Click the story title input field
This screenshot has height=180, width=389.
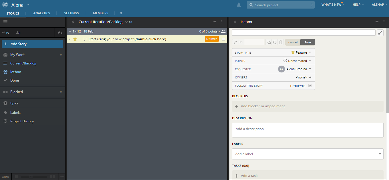tap(304, 33)
